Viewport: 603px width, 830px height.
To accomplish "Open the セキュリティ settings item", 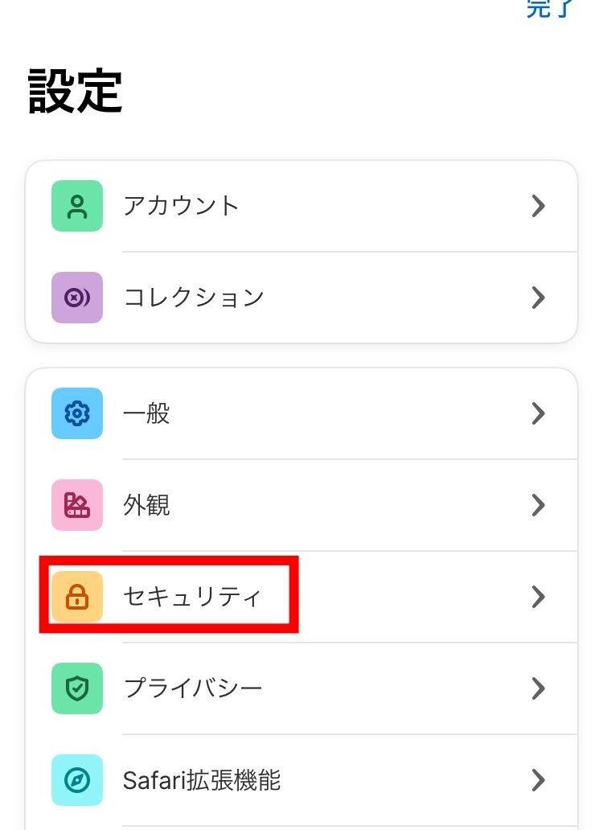I will tap(193, 597).
